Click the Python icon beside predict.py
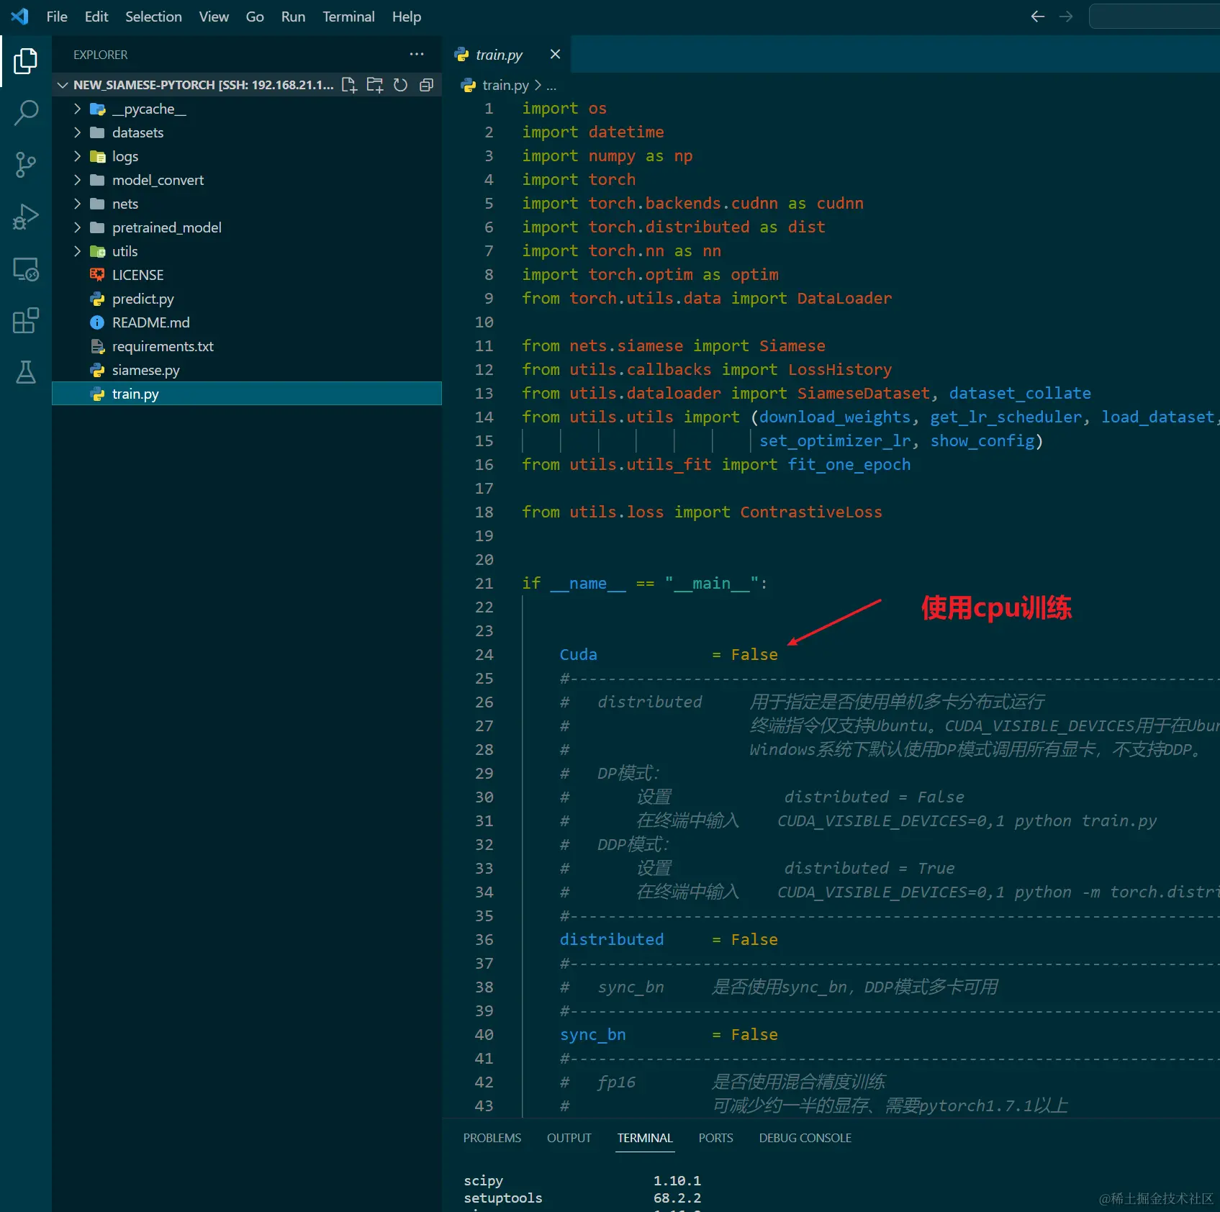 (x=97, y=299)
